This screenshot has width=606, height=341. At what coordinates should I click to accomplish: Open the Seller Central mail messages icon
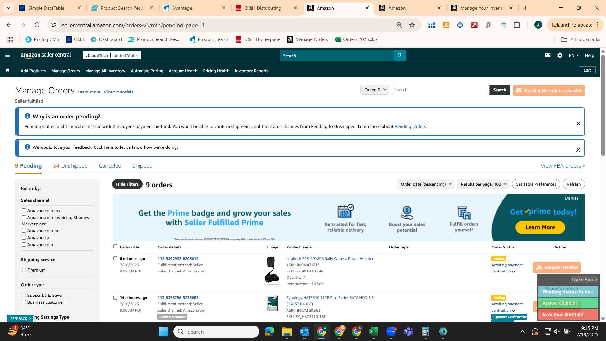pyautogui.click(x=548, y=55)
